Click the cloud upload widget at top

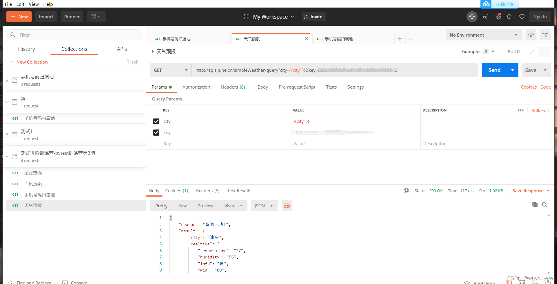[x=499, y=4]
